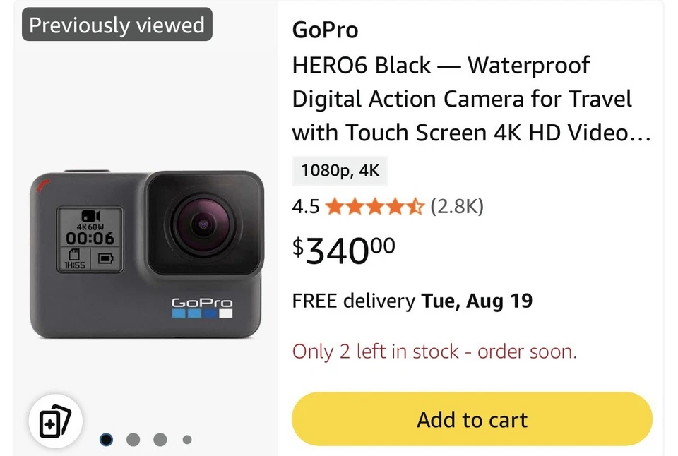Click the second gold star icon
Viewport: 678px width, 456px height.
click(x=356, y=206)
